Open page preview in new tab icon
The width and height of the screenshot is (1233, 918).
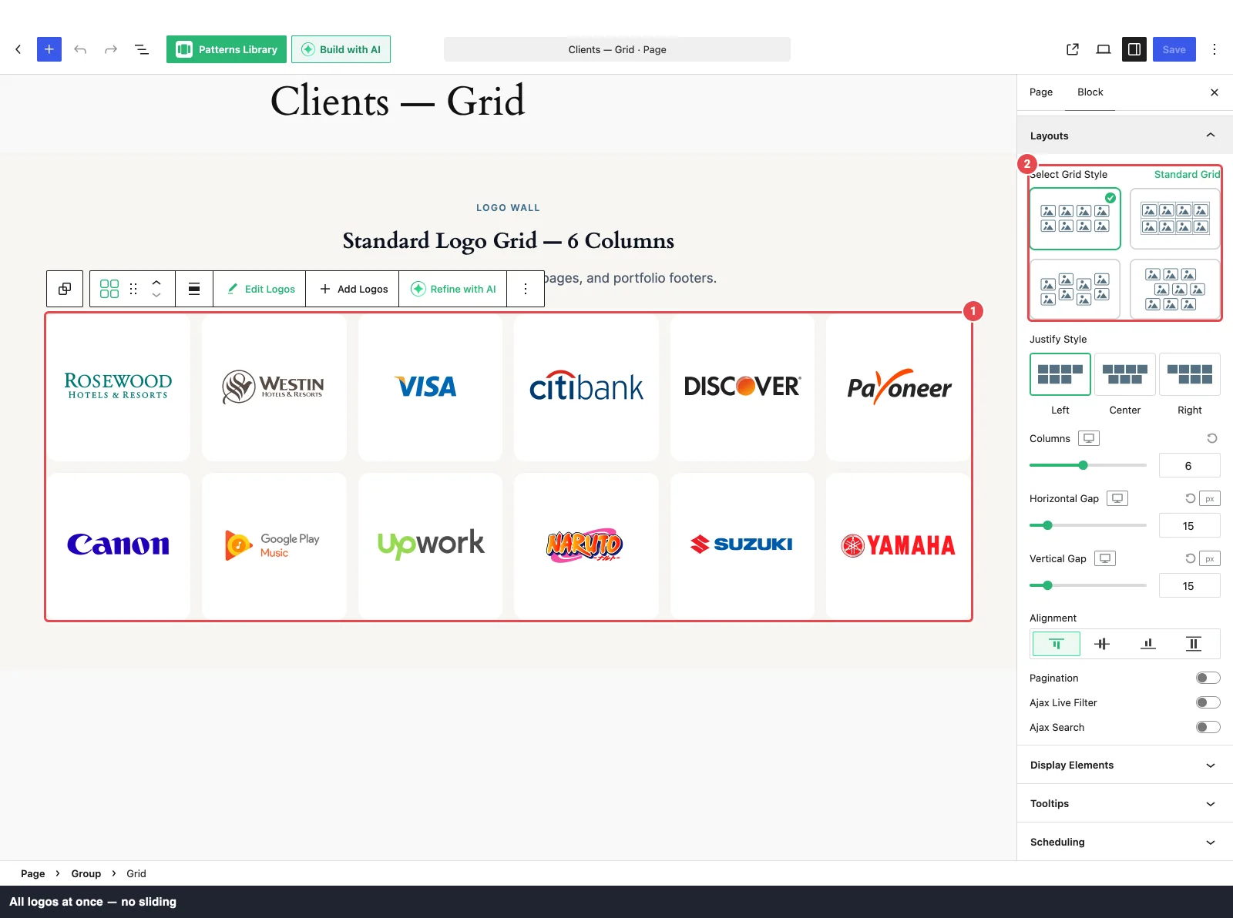pyautogui.click(x=1073, y=49)
